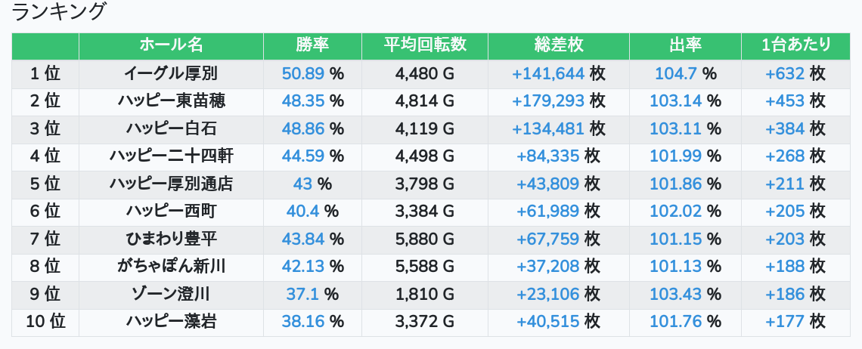Click the +179,293 total difference value
This screenshot has width=862, height=349.
point(548,101)
